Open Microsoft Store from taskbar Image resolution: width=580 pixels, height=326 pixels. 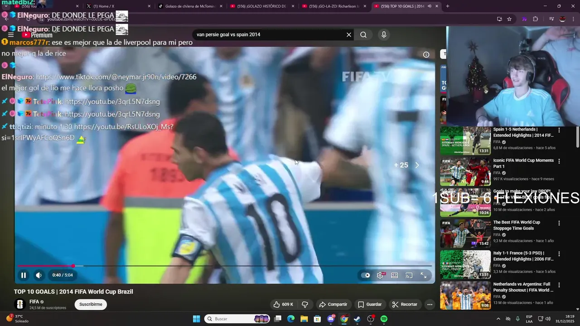pyautogui.click(x=317, y=319)
